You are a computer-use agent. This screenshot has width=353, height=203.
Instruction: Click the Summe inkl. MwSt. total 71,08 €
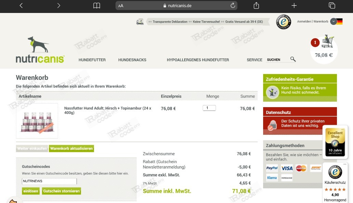tap(241, 191)
